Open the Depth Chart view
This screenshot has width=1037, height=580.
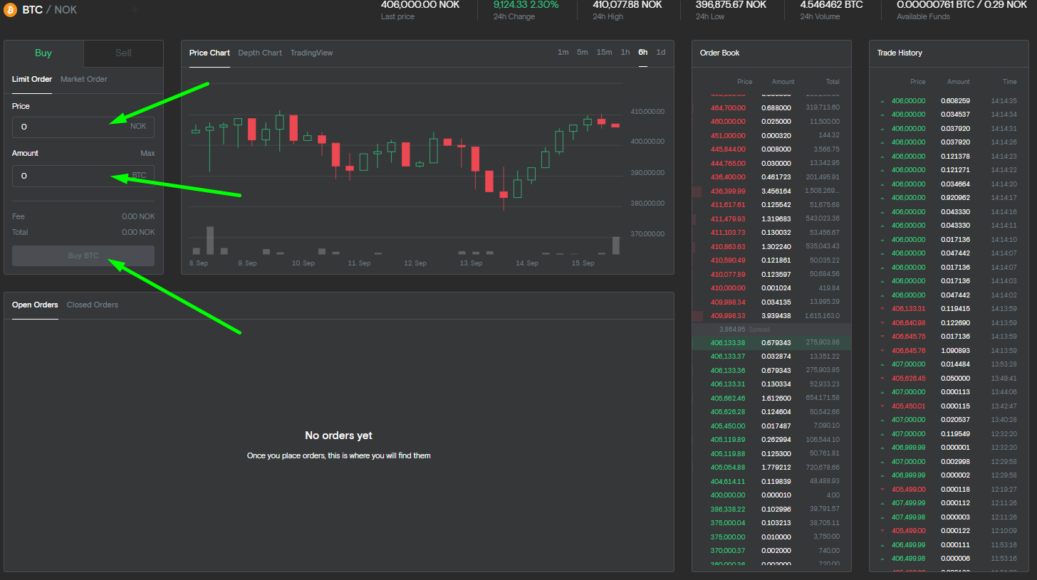tap(260, 53)
